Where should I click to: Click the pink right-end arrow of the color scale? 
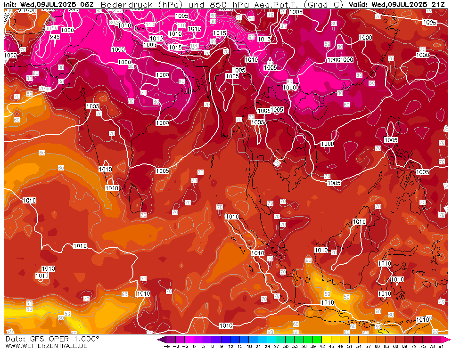click(446, 340)
